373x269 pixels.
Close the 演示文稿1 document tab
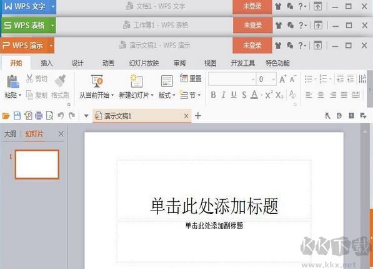(x=186, y=116)
